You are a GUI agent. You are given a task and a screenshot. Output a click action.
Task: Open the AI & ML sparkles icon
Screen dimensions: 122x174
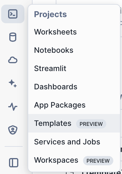point(13,84)
